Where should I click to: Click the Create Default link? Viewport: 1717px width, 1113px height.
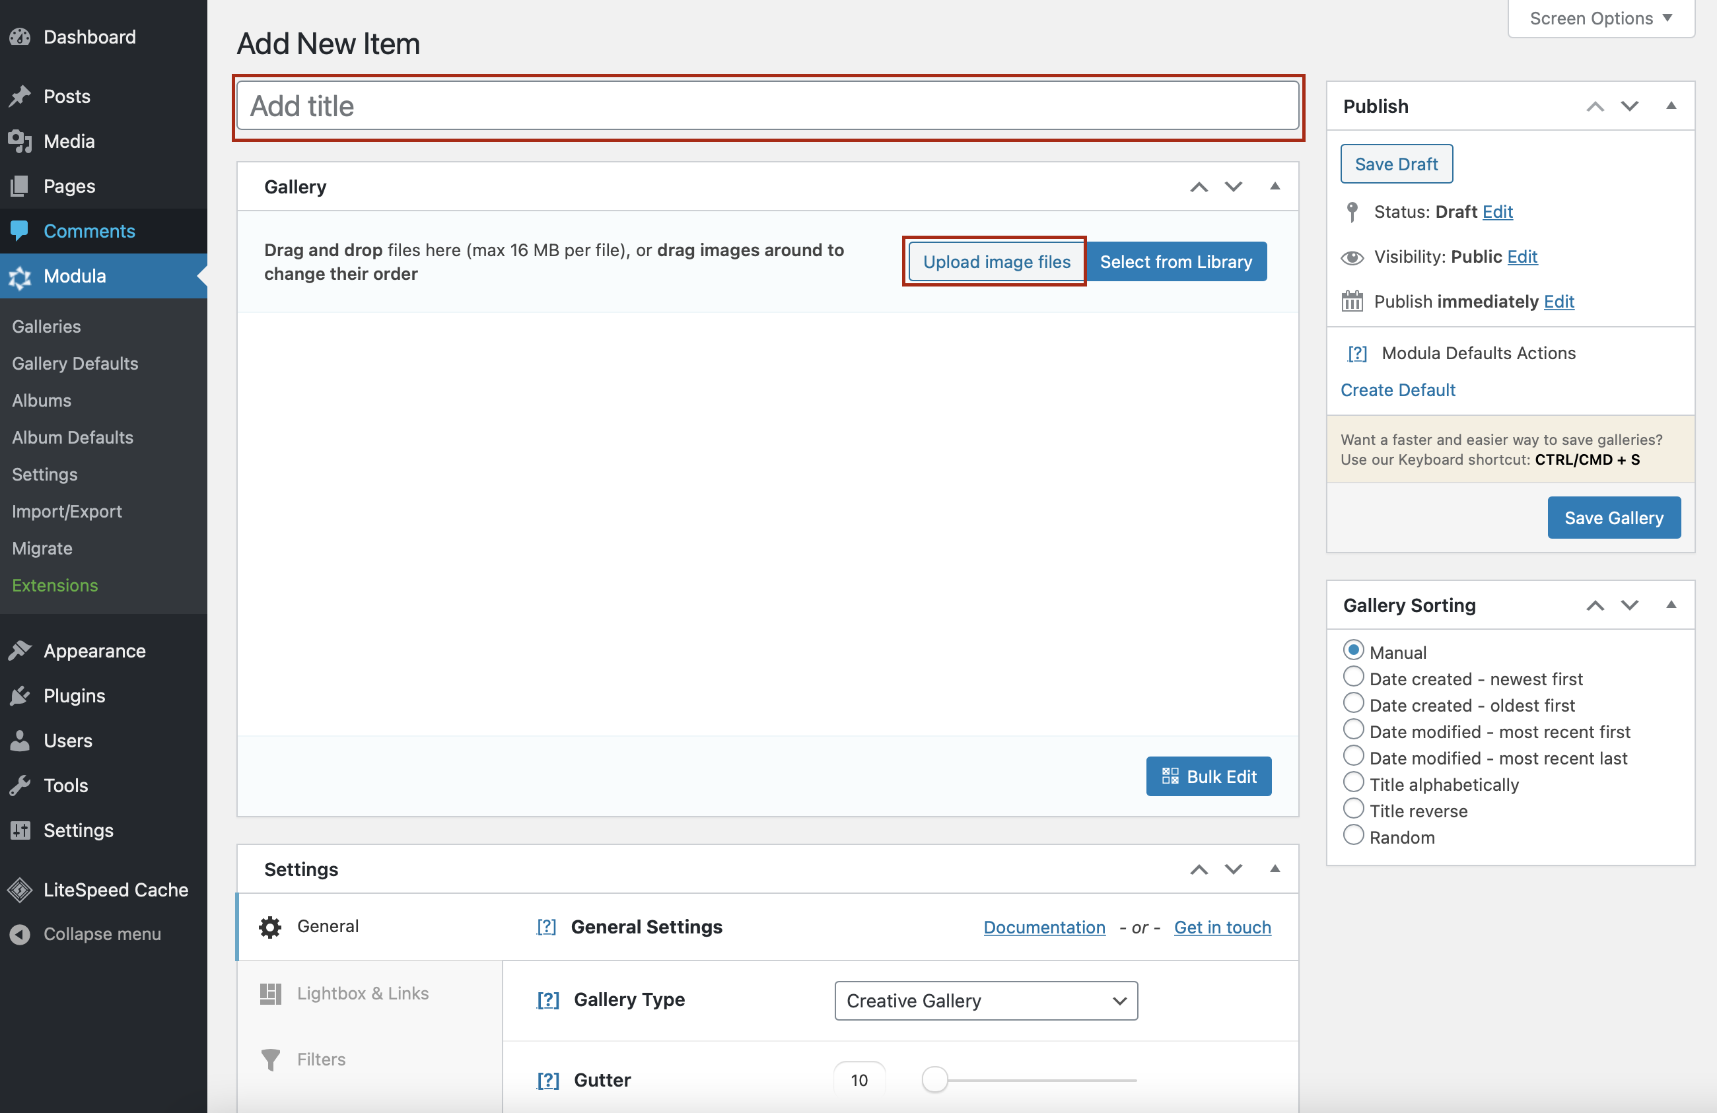(x=1399, y=389)
